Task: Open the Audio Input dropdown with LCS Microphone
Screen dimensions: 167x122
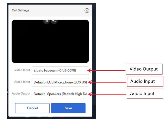Action: [60, 82]
